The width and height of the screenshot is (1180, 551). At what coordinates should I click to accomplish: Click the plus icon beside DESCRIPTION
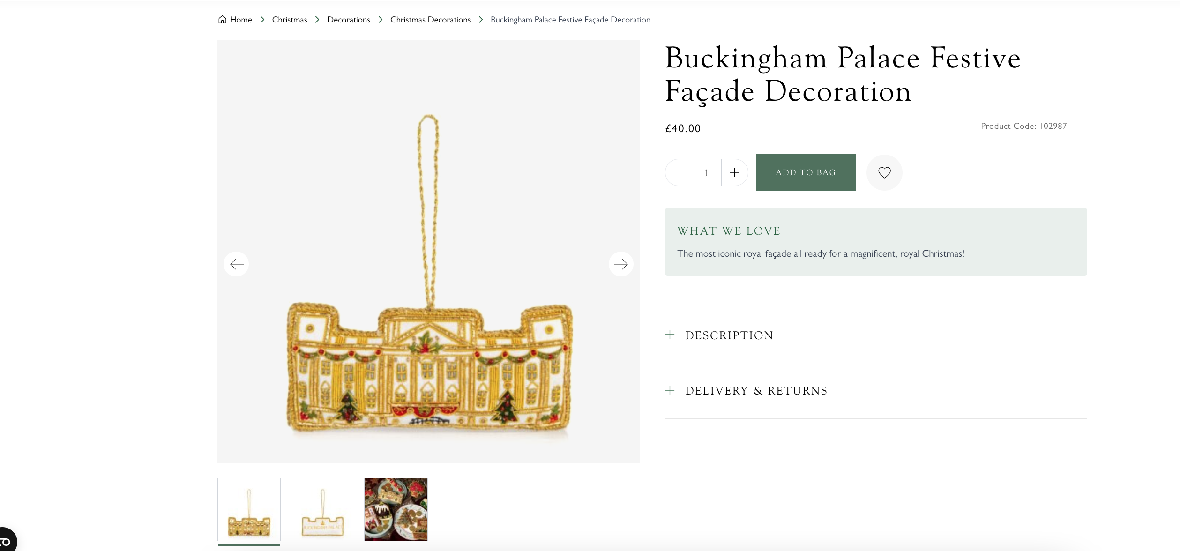click(x=670, y=335)
